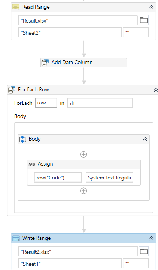Browse for file in Read Range folder icon
The height and width of the screenshot is (270, 158).
click(x=144, y=20)
